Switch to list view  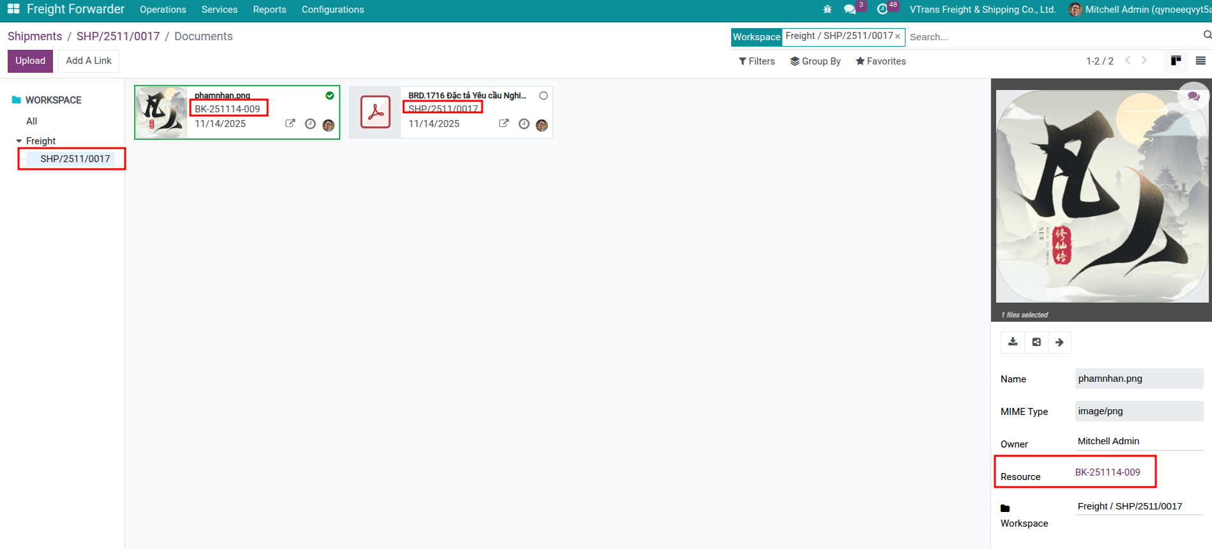tap(1201, 61)
